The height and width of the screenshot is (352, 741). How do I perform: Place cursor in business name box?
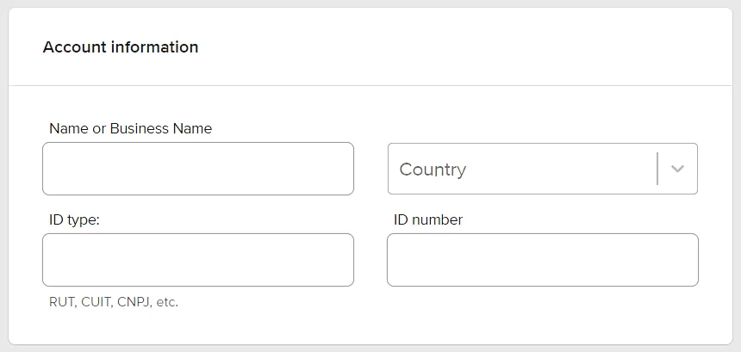pyautogui.click(x=198, y=169)
